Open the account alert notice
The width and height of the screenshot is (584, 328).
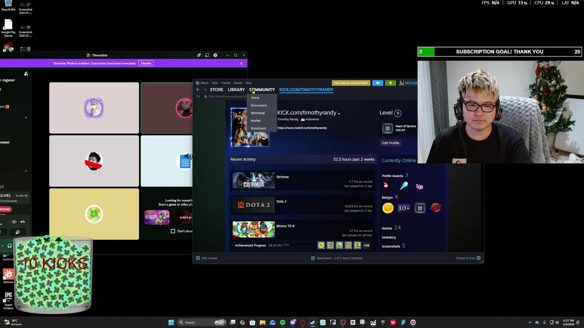(x=351, y=83)
